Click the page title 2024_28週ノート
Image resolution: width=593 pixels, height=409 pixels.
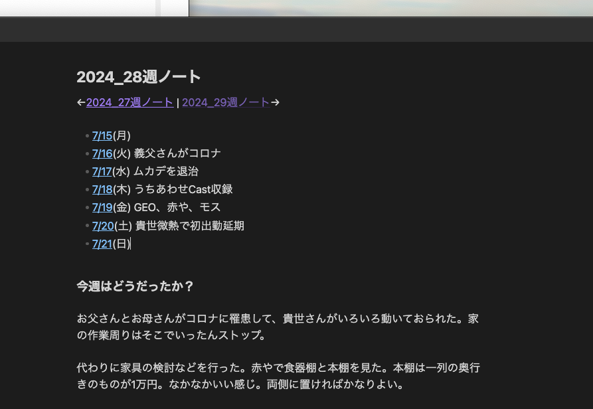138,77
